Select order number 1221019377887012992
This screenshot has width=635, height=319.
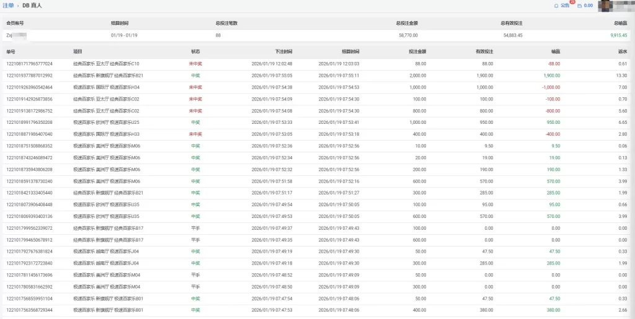tap(29, 76)
